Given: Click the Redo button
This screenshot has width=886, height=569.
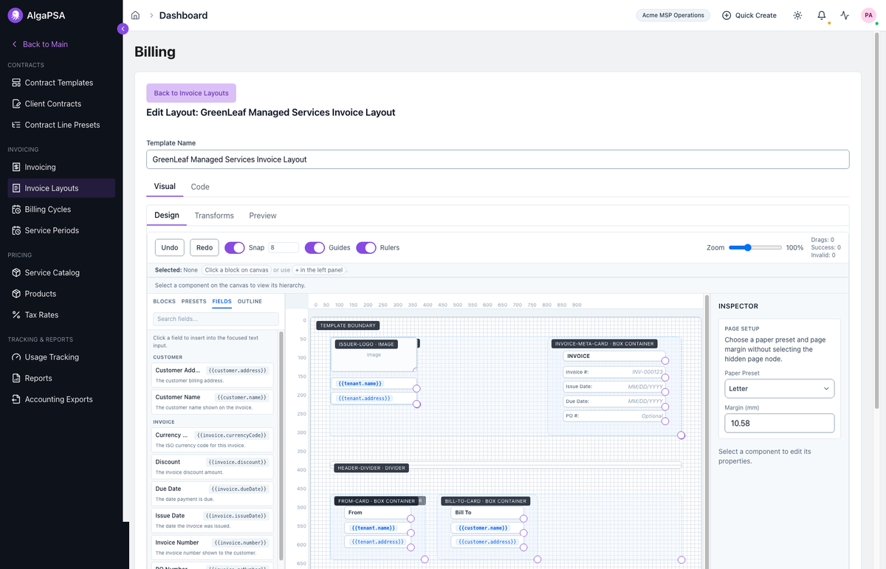Looking at the screenshot, I should [x=205, y=248].
